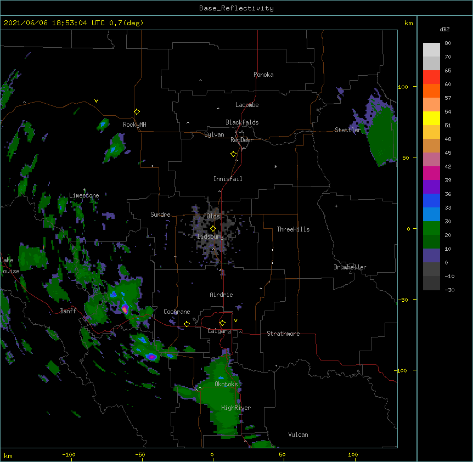Select the yellow 54-51 dBZ legend swatch
Screen dimensions: 473x462
tap(431, 118)
